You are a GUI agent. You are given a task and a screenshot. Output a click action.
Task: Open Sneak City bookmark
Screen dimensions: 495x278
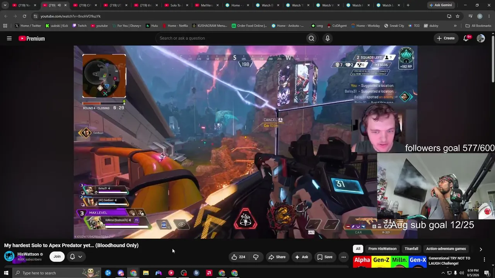coord(394,26)
